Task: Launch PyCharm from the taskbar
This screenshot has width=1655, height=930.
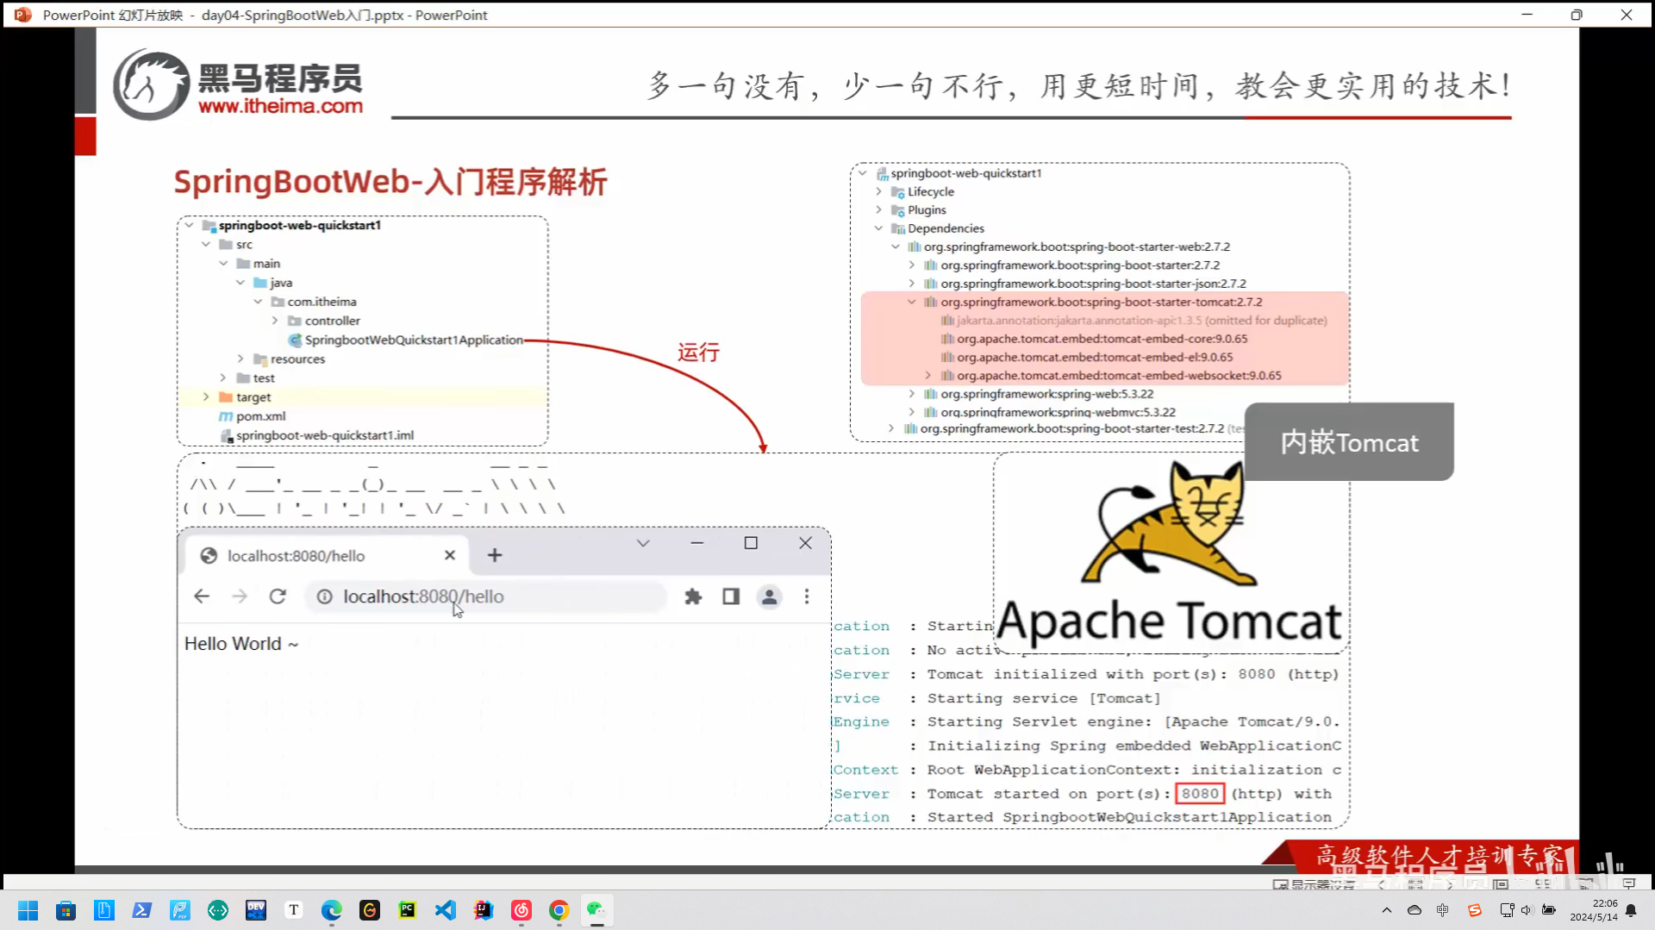Action: pos(408,910)
